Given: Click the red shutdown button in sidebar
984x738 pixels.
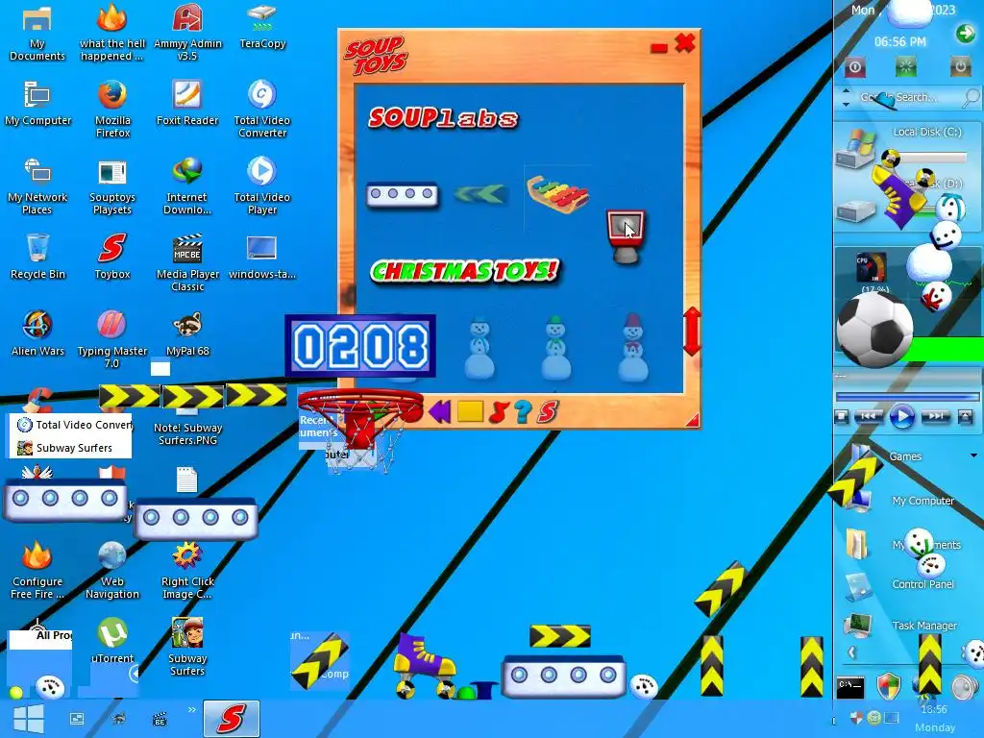Looking at the screenshot, I should [855, 66].
